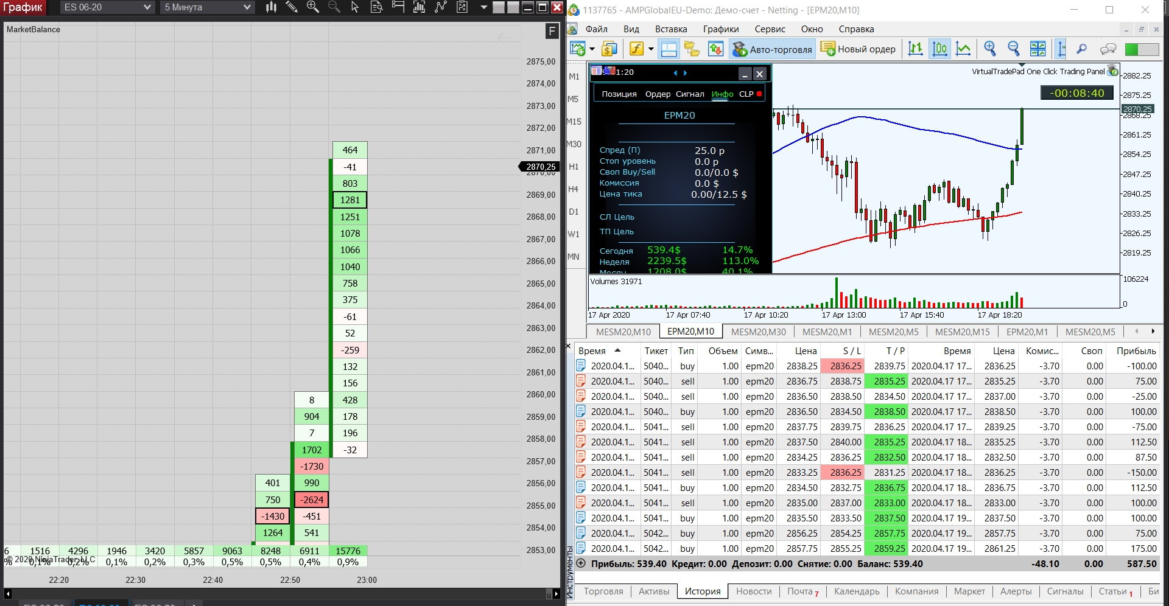Select M15 timeframe

click(x=574, y=122)
